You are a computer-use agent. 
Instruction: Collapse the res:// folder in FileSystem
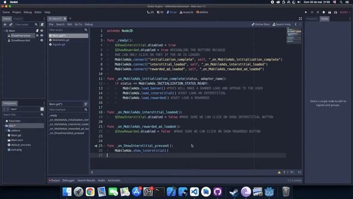(x=4, y=125)
